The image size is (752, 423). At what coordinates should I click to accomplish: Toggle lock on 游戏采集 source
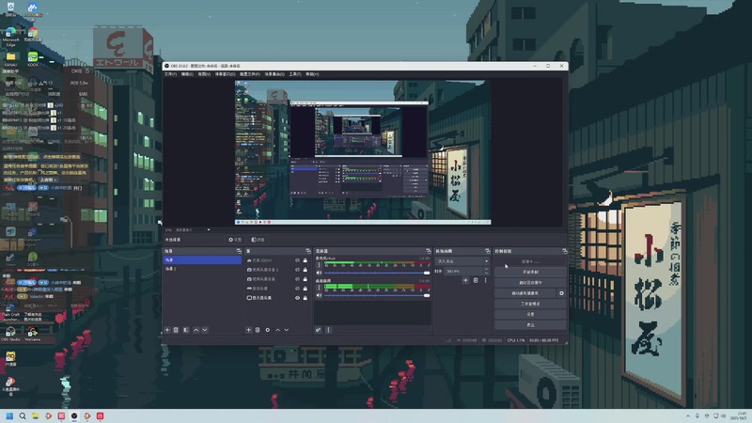coord(305,289)
